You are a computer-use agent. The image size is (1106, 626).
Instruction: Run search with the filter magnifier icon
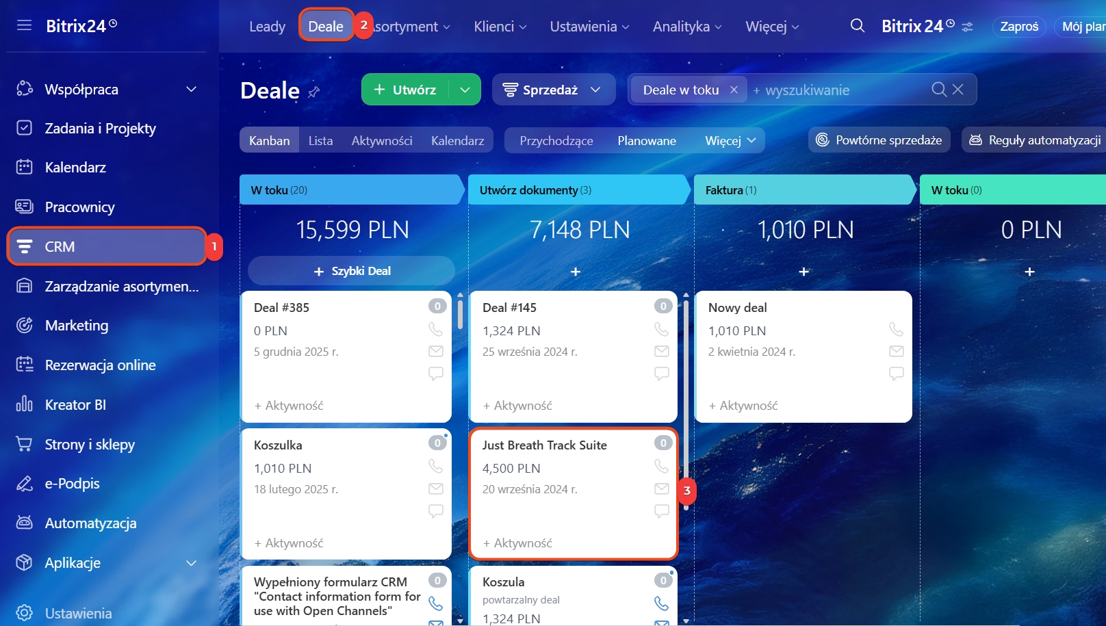(x=939, y=90)
